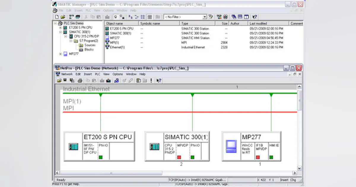Click the filter funnel icon beside No Filter
The height and width of the screenshot is (187, 356).
point(211,17)
